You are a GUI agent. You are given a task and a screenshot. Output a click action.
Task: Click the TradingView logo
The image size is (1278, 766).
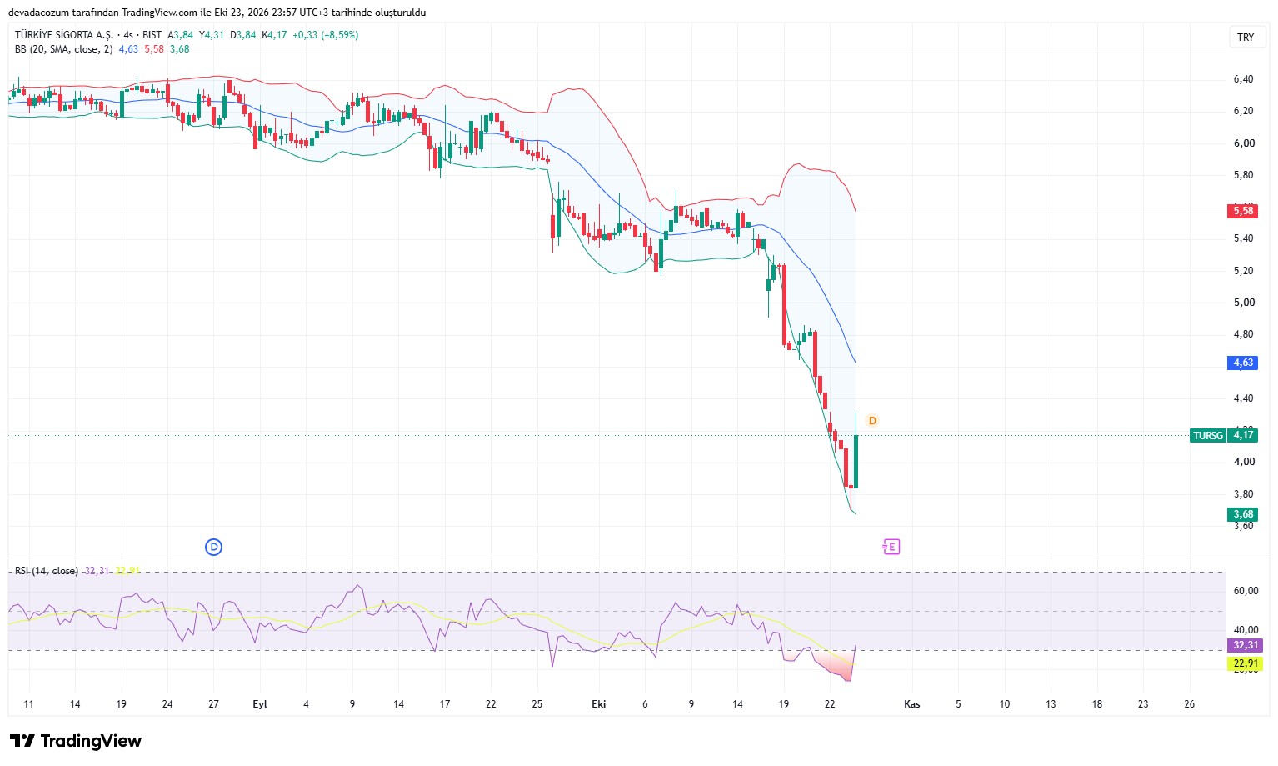(x=76, y=741)
